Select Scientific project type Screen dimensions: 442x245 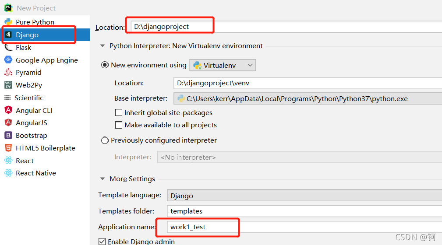[x=45, y=98]
